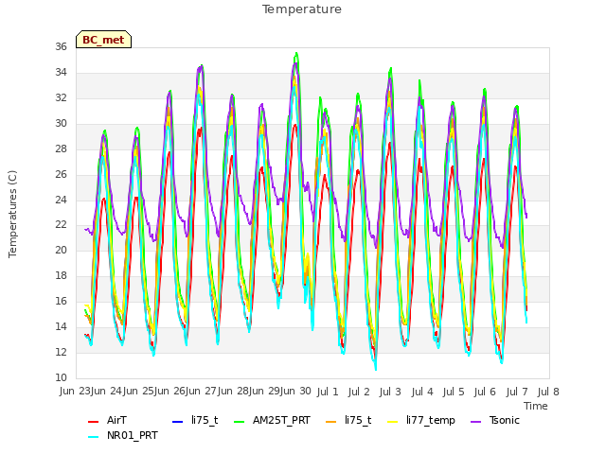Viewport: 606px width, 454px height.
Task: Click the Temperature chart title
Action: [x=302, y=9]
